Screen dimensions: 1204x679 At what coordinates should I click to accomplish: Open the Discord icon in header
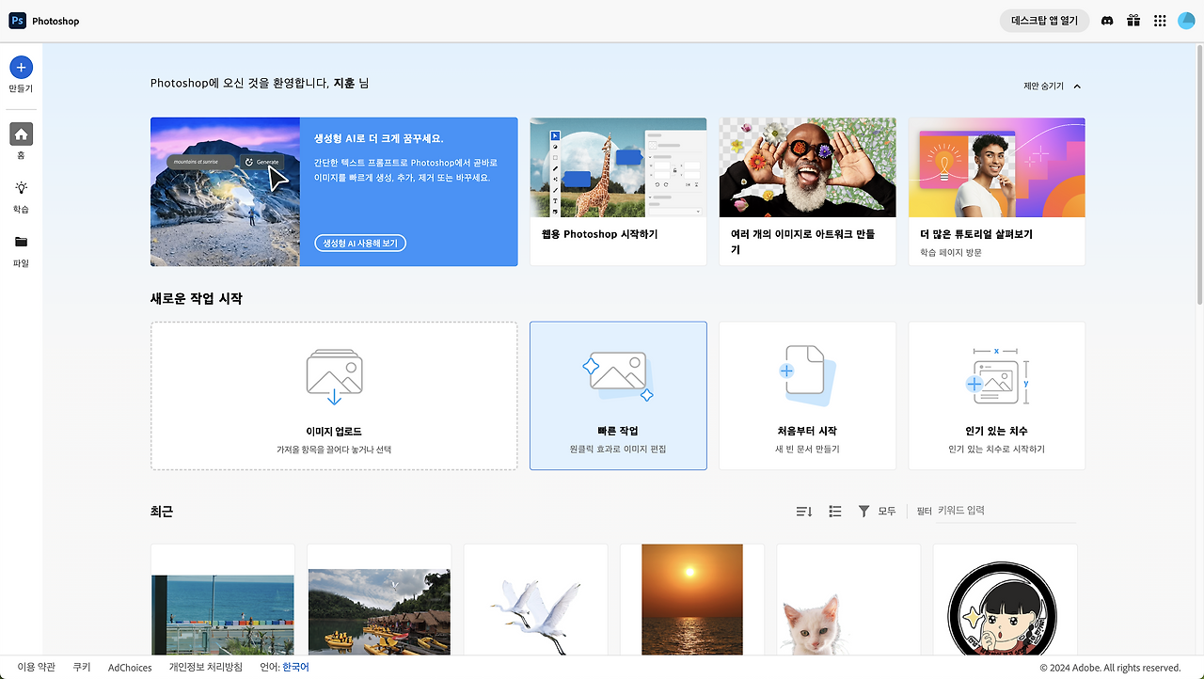coord(1107,21)
